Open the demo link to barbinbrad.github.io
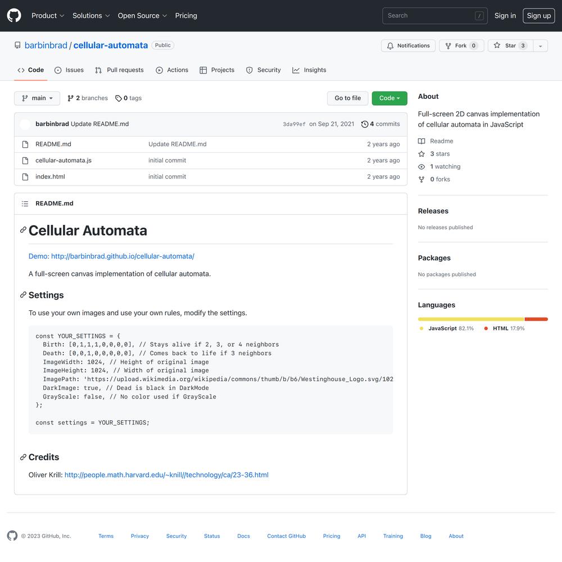 click(x=111, y=256)
